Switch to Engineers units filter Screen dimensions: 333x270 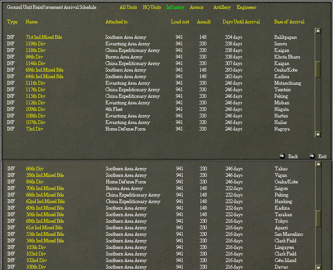point(246,7)
